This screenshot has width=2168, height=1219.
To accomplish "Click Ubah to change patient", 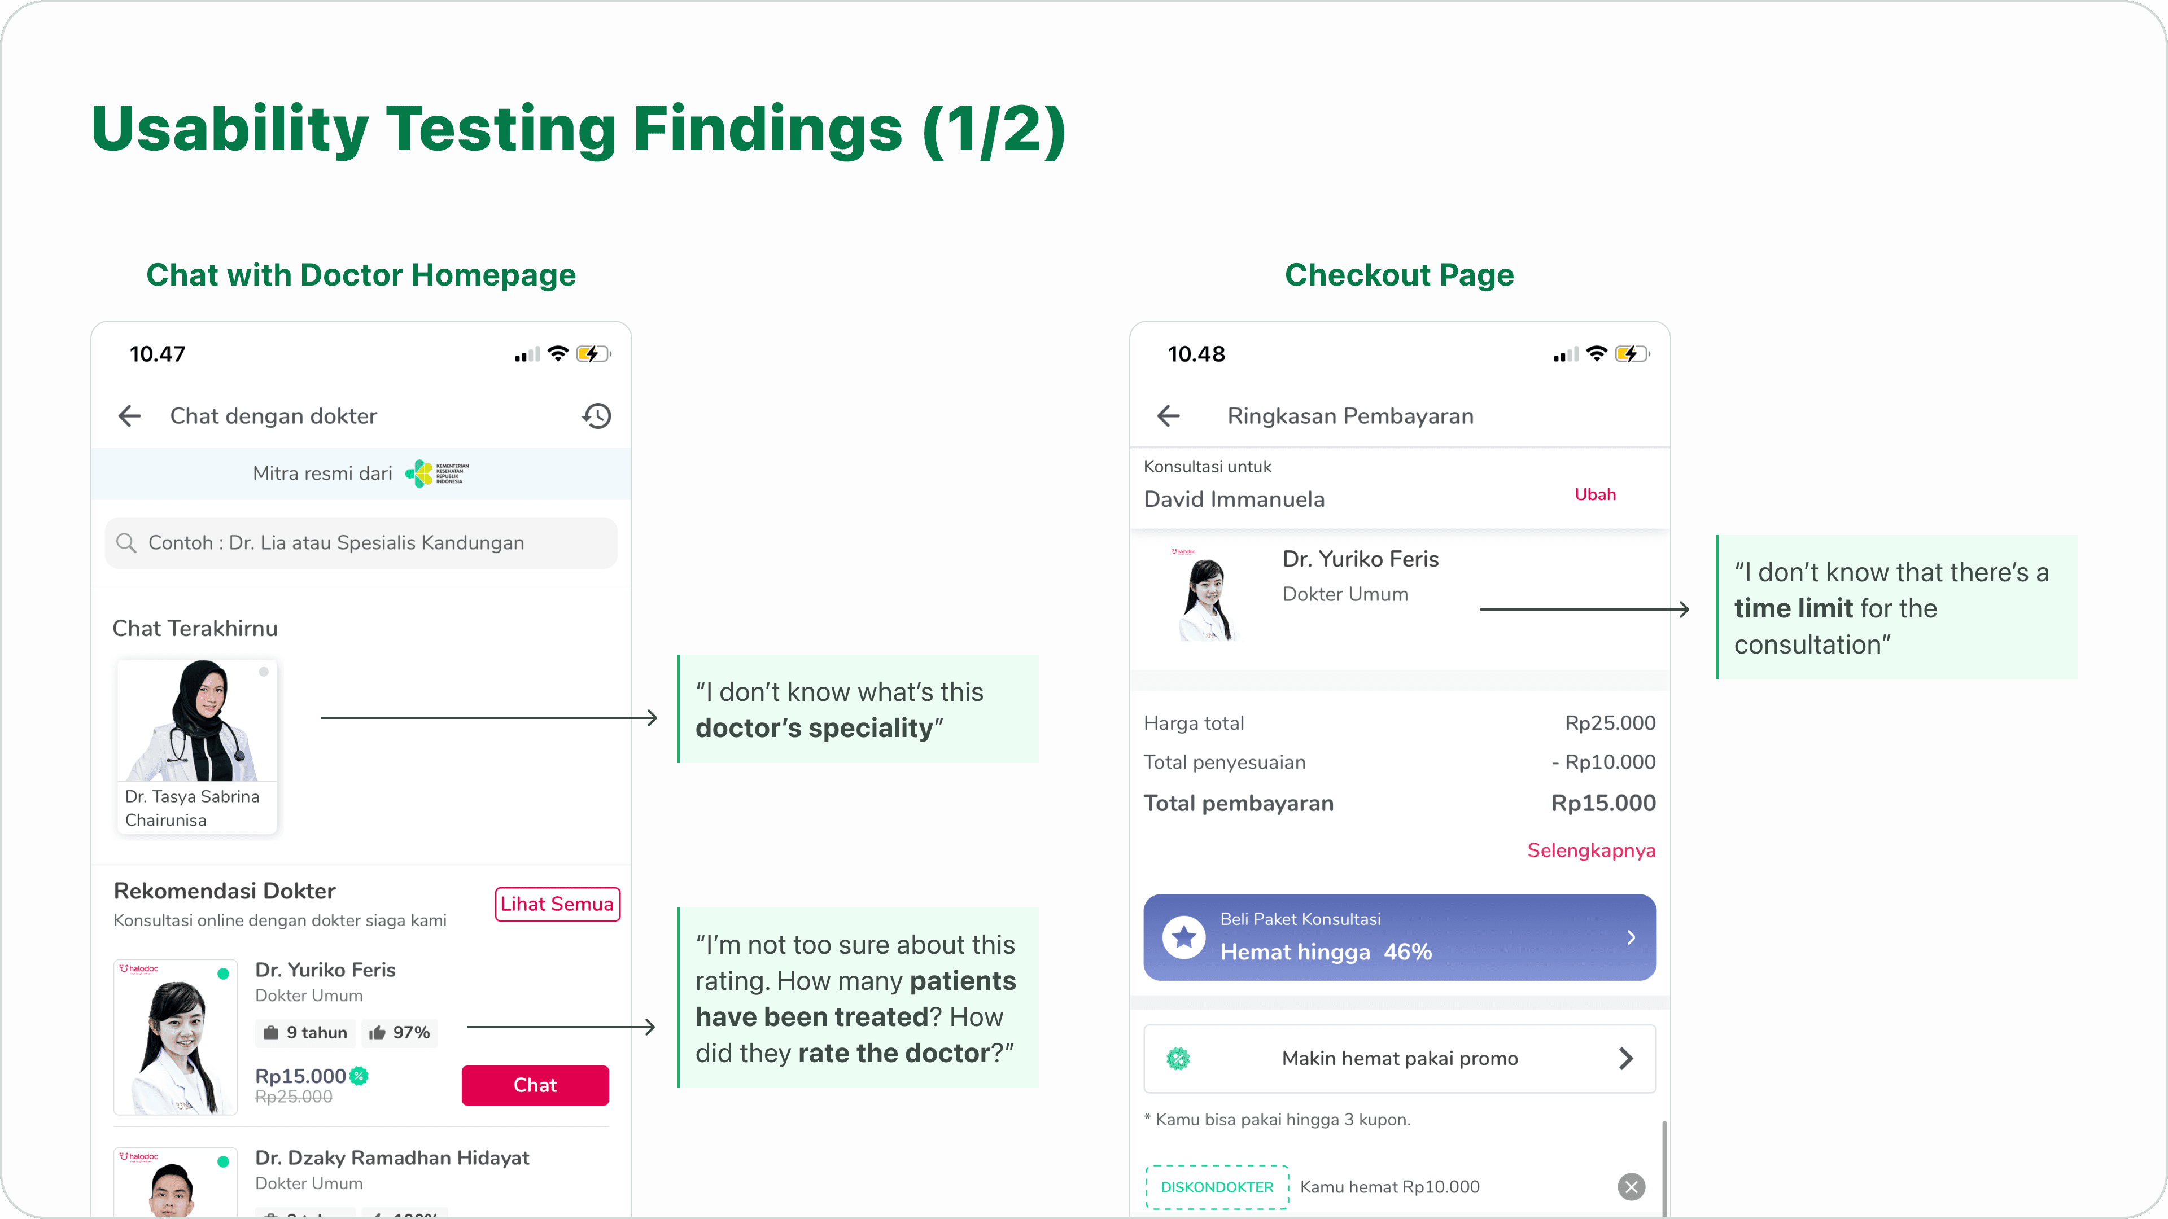I will click(1595, 494).
